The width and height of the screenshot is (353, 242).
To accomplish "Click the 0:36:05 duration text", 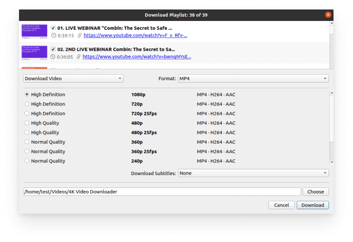I will click(65, 57).
